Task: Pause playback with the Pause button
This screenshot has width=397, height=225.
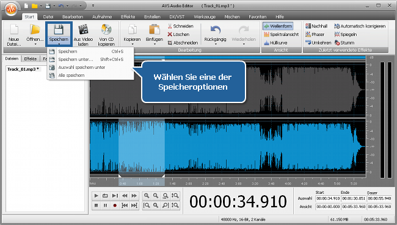Action: click(x=105, y=205)
